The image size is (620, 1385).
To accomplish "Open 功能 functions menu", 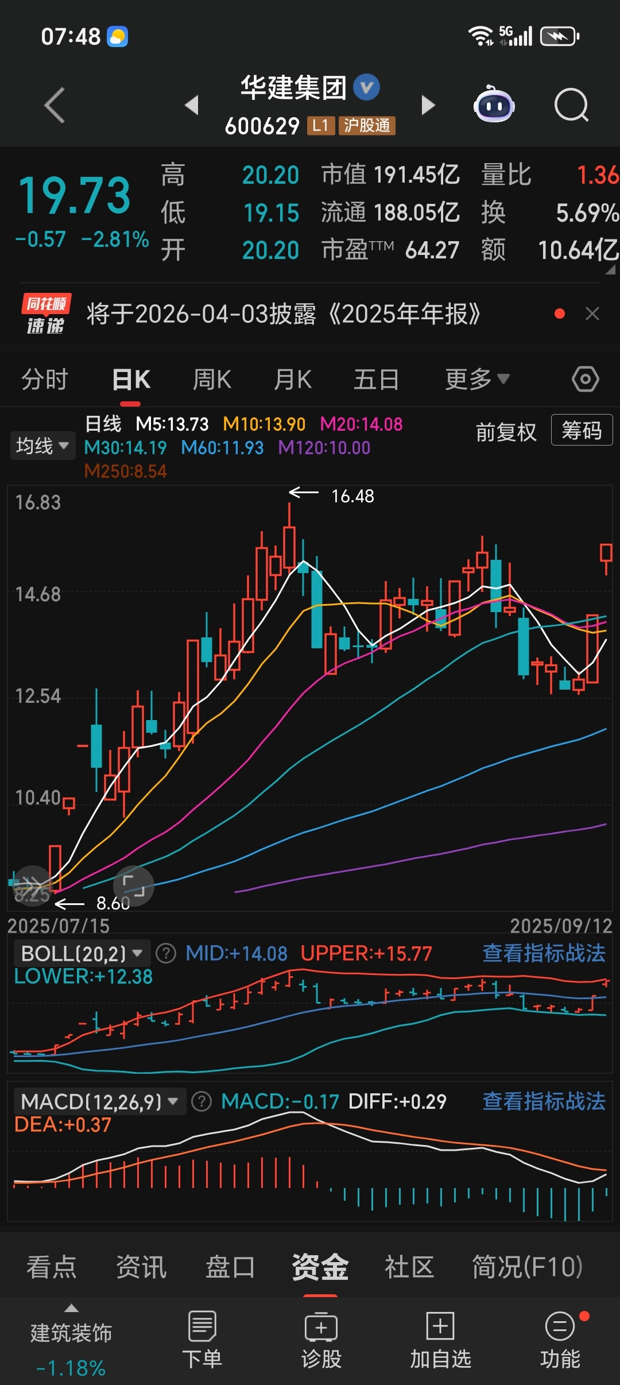I will [560, 1341].
